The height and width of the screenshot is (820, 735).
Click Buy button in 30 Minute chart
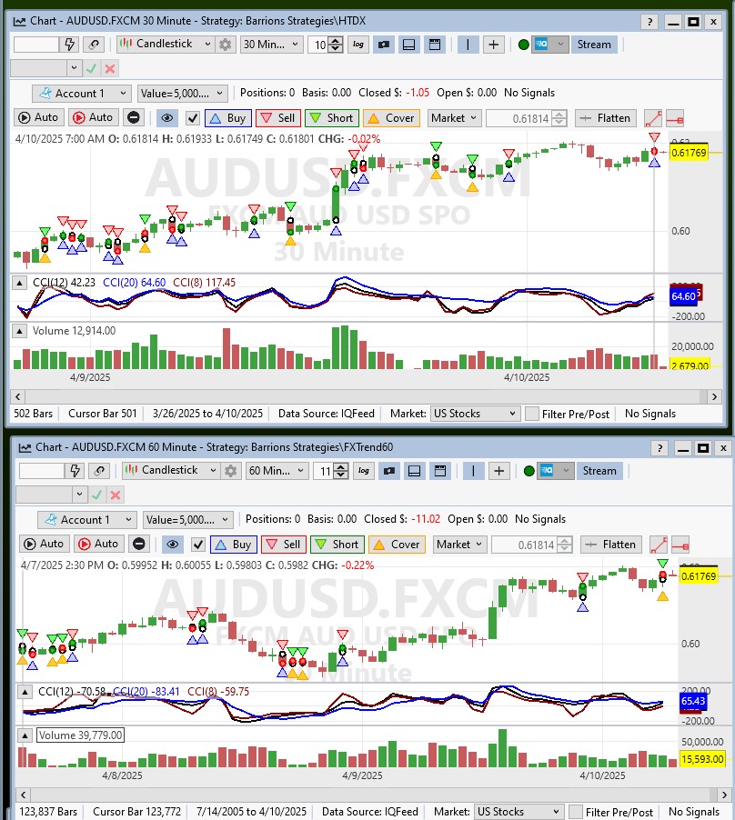tap(228, 118)
